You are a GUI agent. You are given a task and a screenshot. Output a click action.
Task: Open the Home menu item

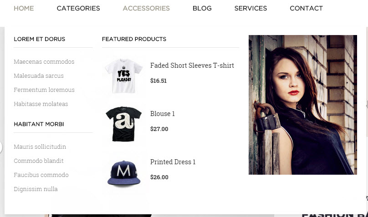pos(24,9)
